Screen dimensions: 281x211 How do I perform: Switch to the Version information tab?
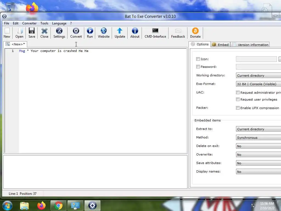point(250,45)
